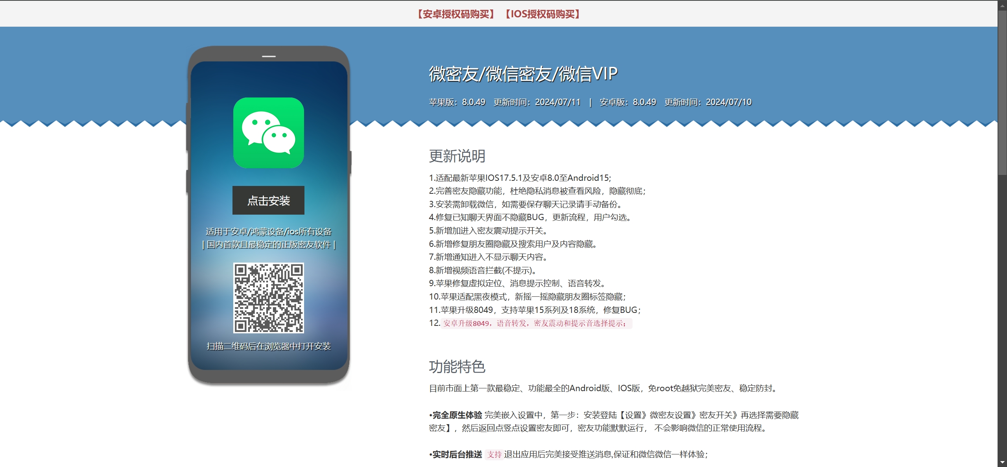Click the page title 微密友/微信密友/微信VIP
1007x467 pixels.
coord(523,73)
